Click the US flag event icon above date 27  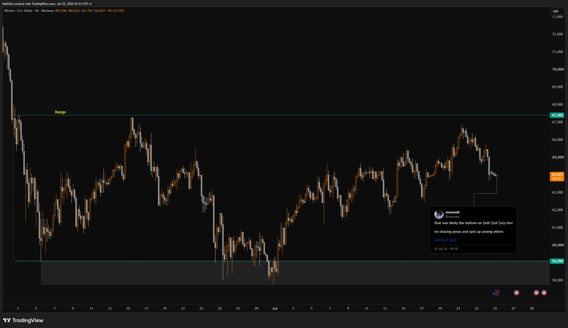tap(516, 293)
